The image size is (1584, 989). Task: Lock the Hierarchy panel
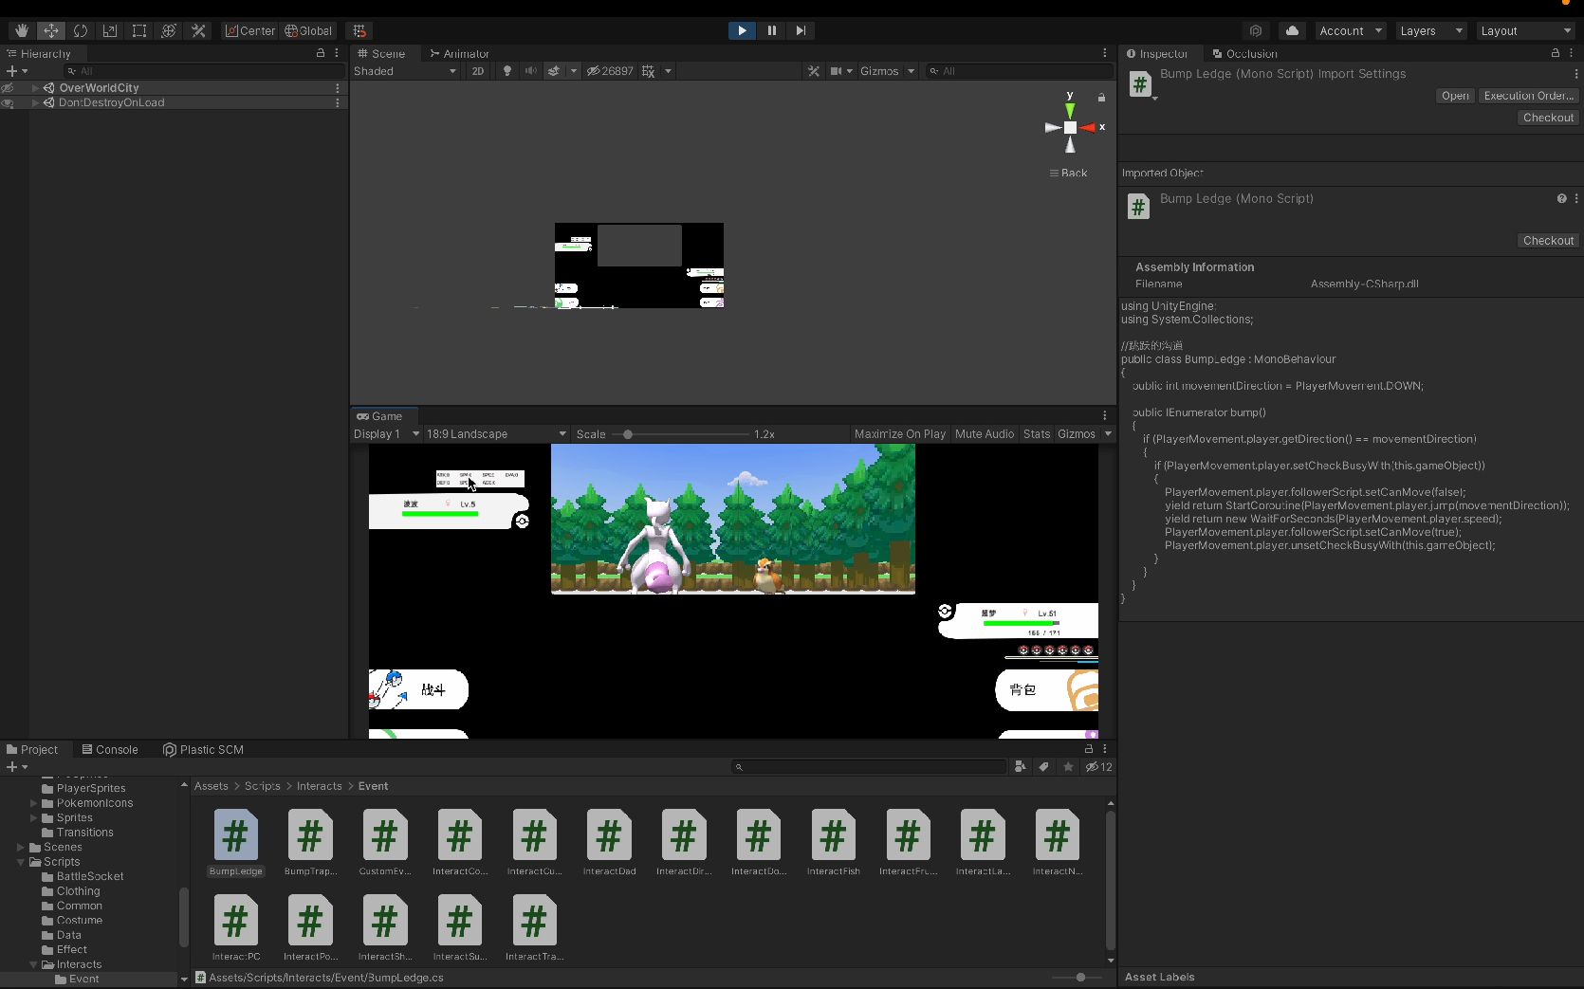[x=321, y=53]
